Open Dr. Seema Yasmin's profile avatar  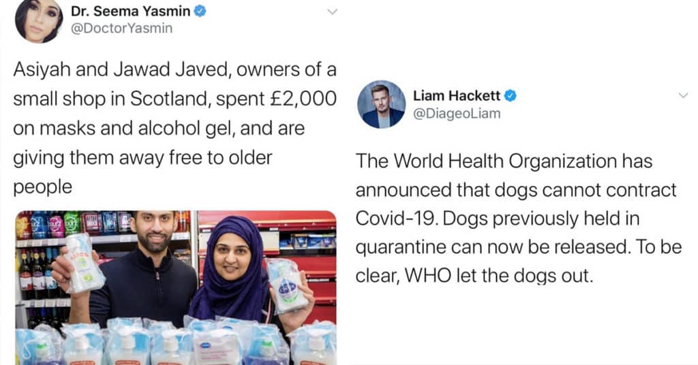click(39, 20)
